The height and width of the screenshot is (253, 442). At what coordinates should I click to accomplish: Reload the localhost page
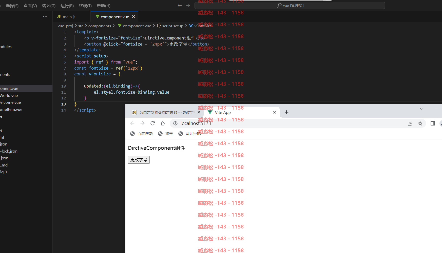pos(152,123)
